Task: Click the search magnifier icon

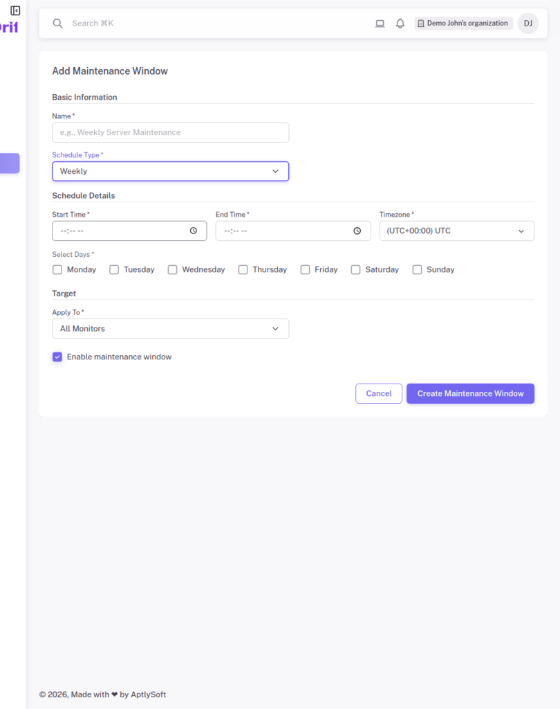Action: point(58,23)
